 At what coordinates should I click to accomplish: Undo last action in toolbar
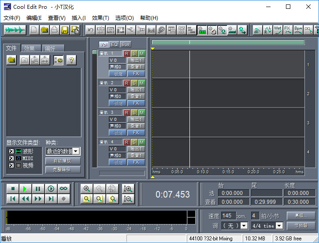point(90,30)
